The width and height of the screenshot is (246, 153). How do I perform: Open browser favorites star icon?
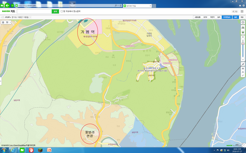tap(240, 5)
